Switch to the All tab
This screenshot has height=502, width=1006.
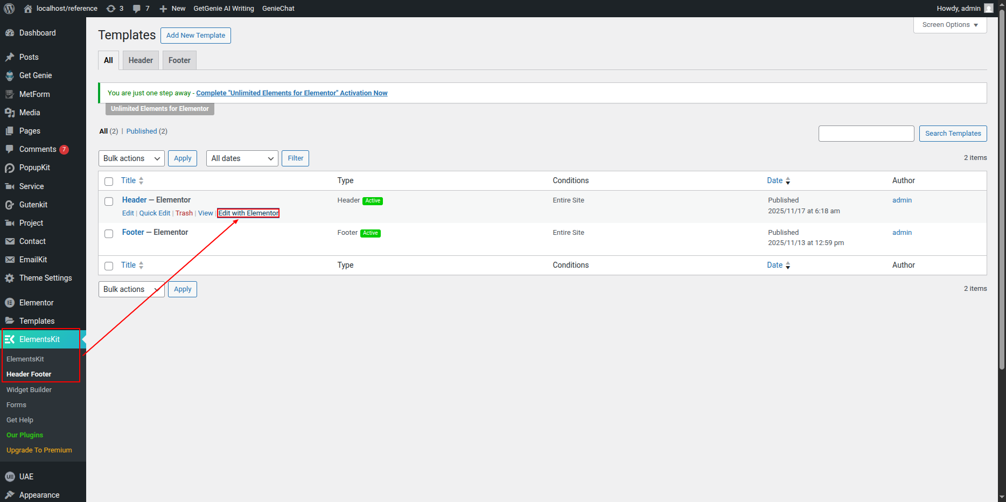pyautogui.click(x=108, y=60)
